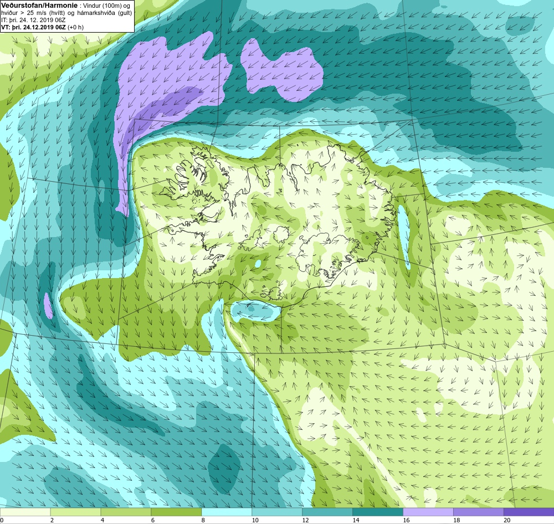The height and width of the screenshot is (524, 554).
Task: Select the dark teal 14–16 m/s legend swatch
Action: click(x=378, y=512)
